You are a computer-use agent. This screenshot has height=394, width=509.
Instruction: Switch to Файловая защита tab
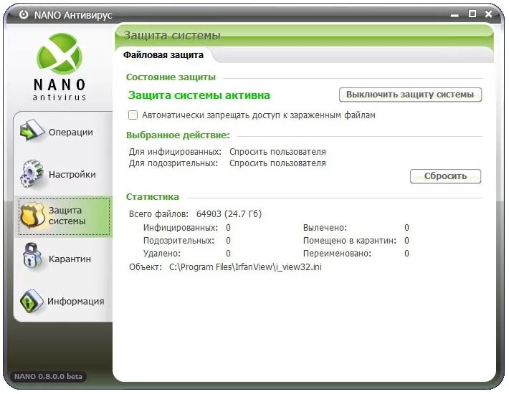pyautogui.click(x=163, y=55)
